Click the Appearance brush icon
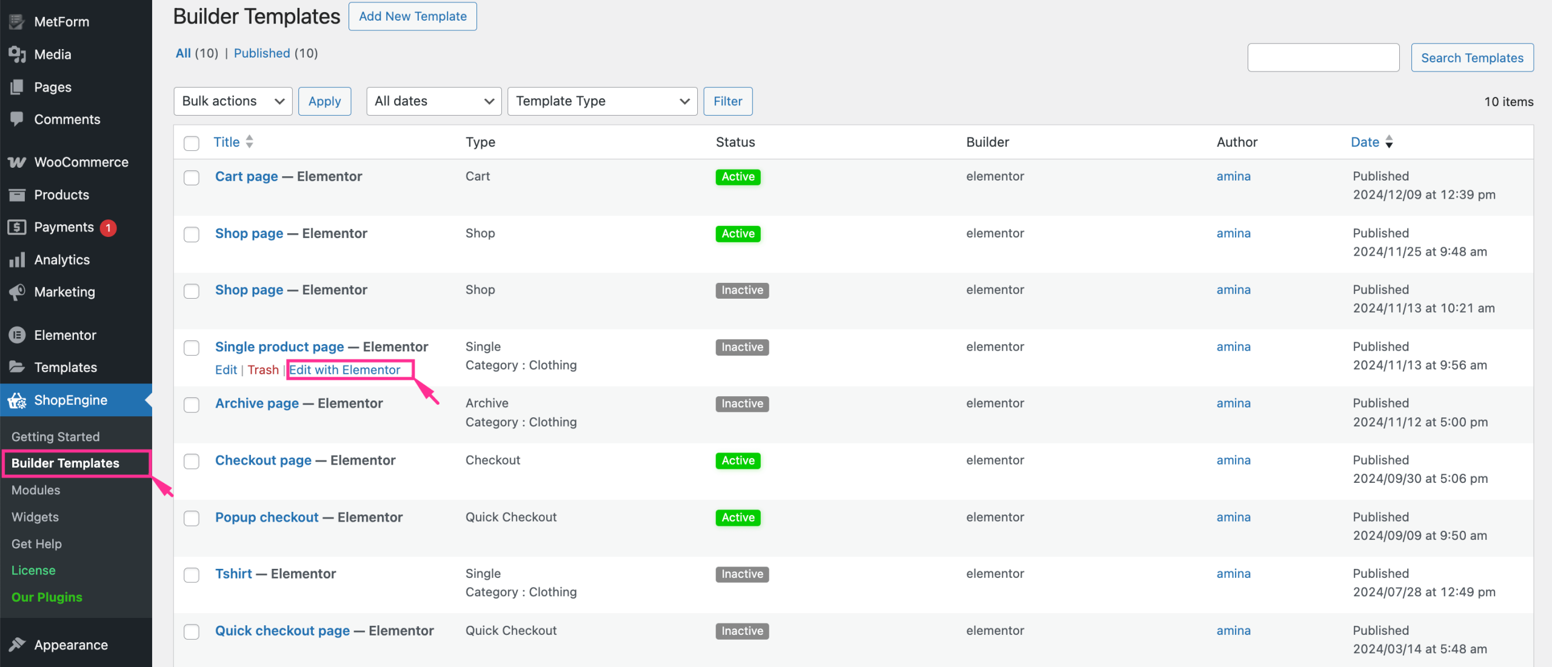 [17, 645]
